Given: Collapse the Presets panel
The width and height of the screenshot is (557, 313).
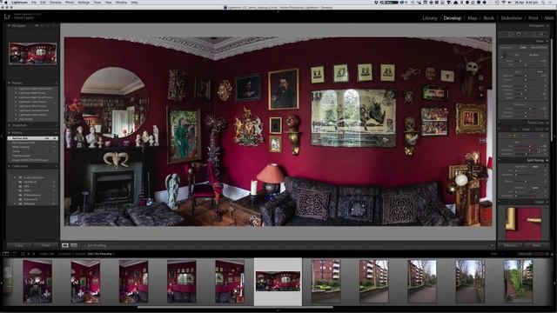Looking at the screenshot, I should (x=10, y=83).
